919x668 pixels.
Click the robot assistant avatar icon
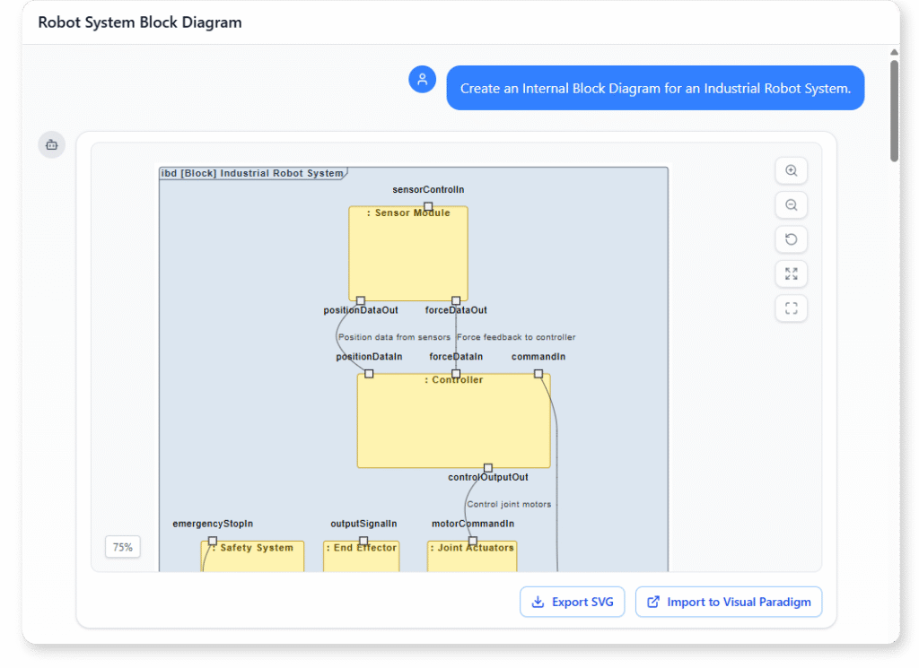(51, 144)
